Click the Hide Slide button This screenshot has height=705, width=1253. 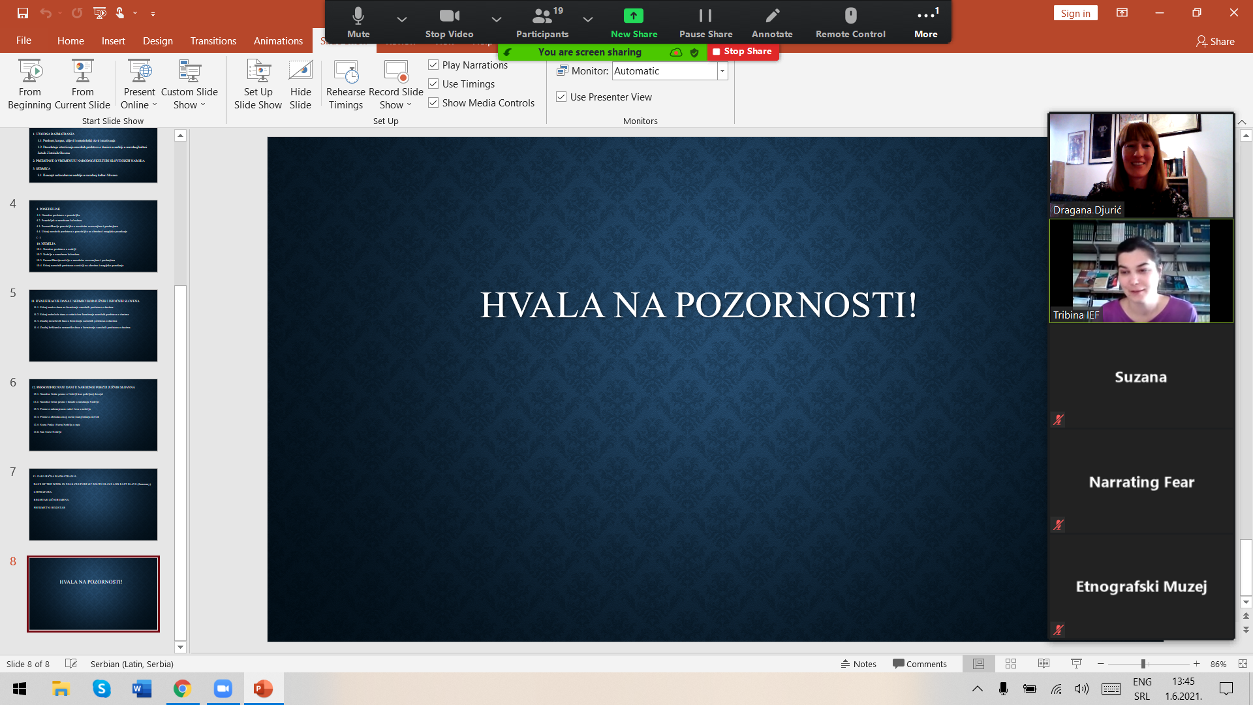[x=300, y=85]
